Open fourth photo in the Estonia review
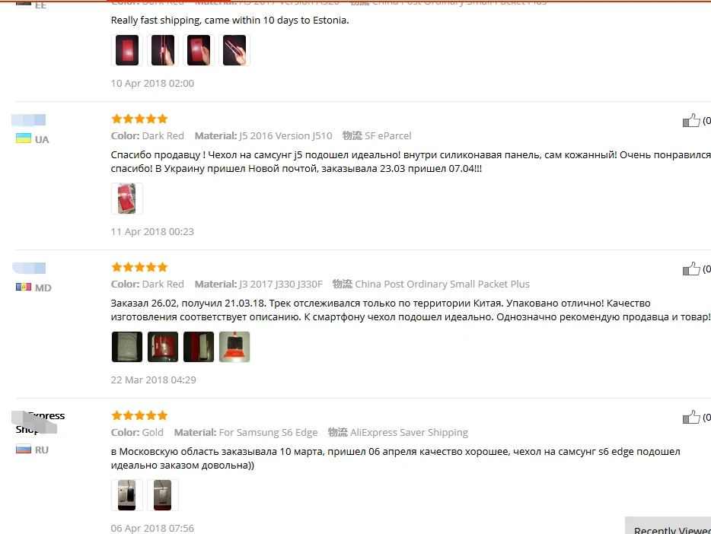This screenshot has width=711, height=534. click(234, 50)
